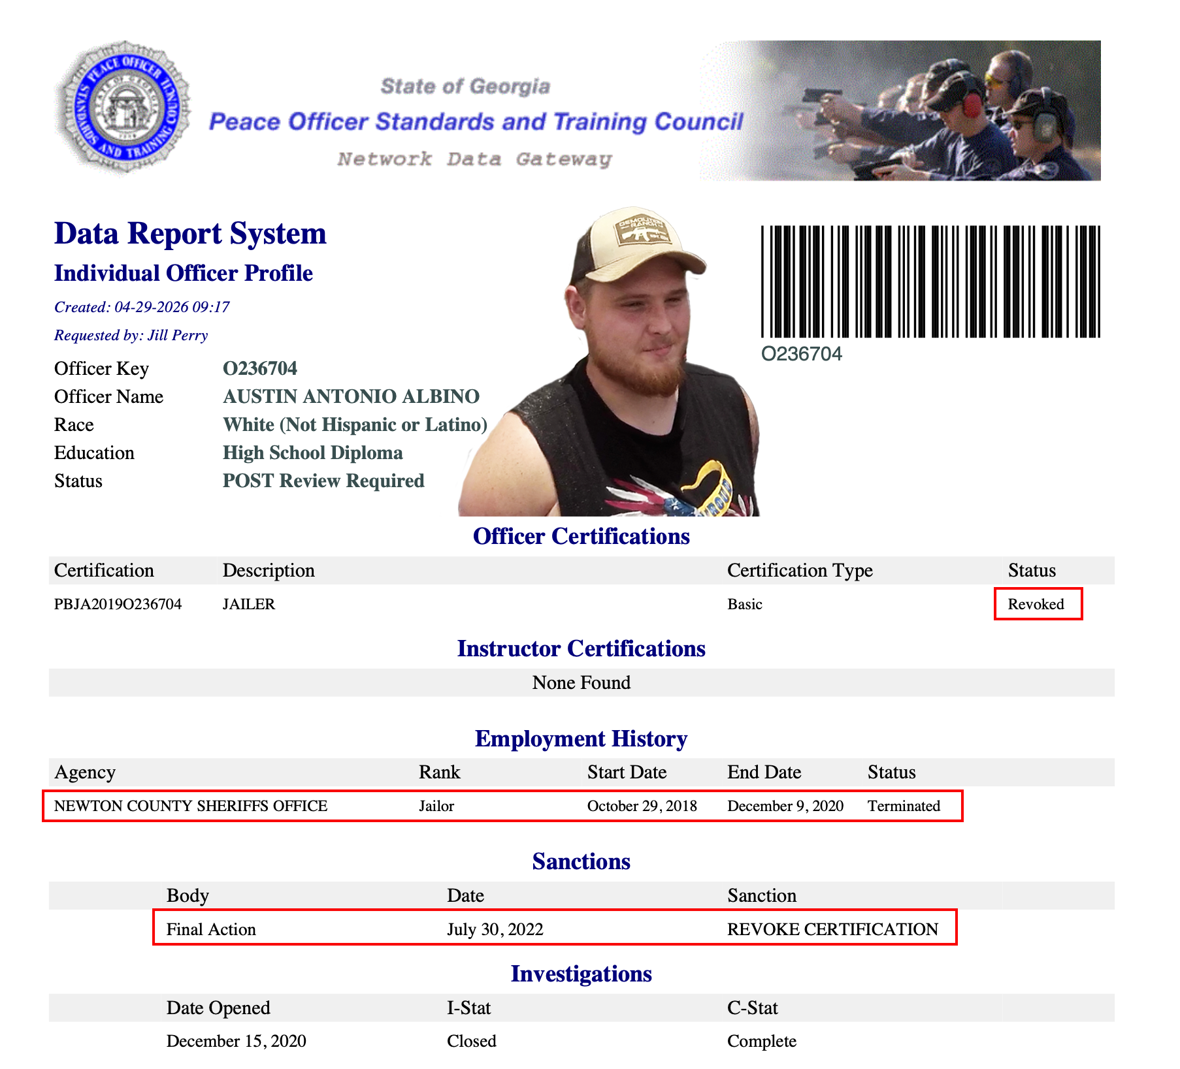Click the "Agency" column header
The height and width of the screenshot is (1069, 1180).
(85, 772)
